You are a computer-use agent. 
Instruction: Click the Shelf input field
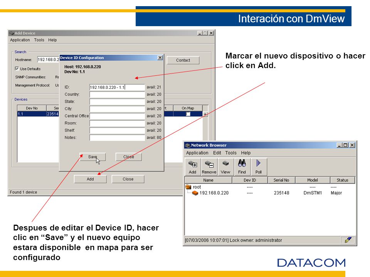point(117,130)
